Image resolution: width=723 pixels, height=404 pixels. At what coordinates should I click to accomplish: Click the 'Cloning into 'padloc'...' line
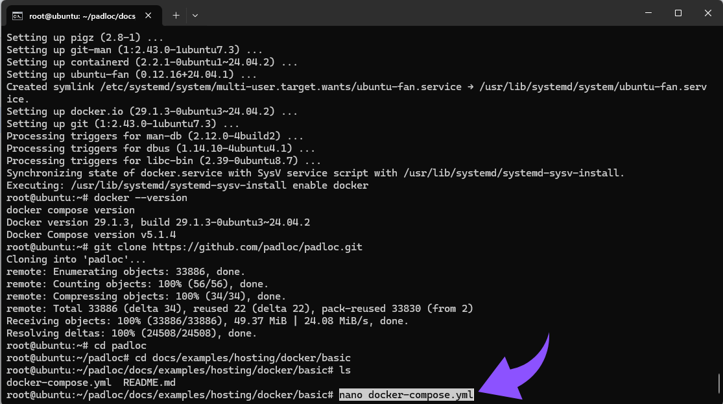point(76,259)
